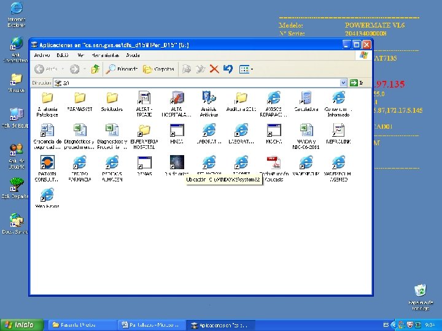Click the Aplicaciones taskbar button
The width and height of the screenshot is (442, 331).
click(220, 325)
